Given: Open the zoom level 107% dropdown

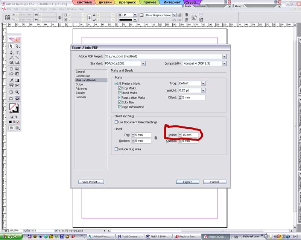Looking at the screenshot, I should (x=25, y=231).
